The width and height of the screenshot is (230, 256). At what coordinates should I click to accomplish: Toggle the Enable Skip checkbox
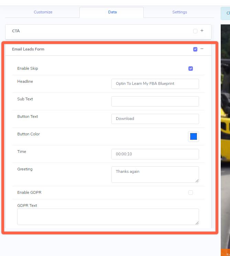click(x=190, y=68)
